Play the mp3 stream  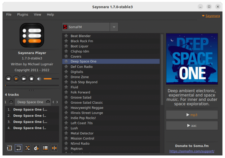(x=192, y=115)
